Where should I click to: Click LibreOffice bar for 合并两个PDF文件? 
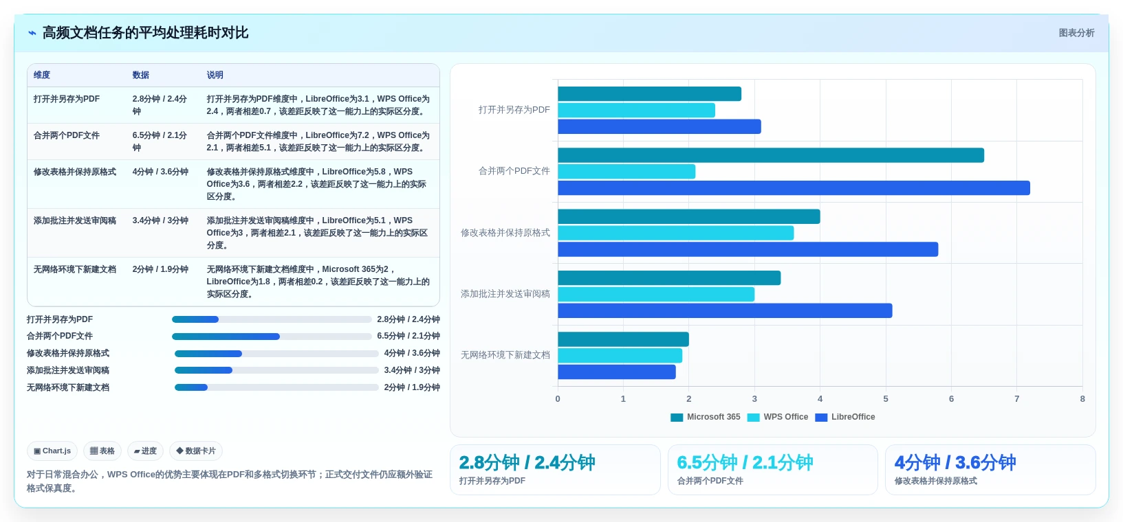(x=794, y=188)
